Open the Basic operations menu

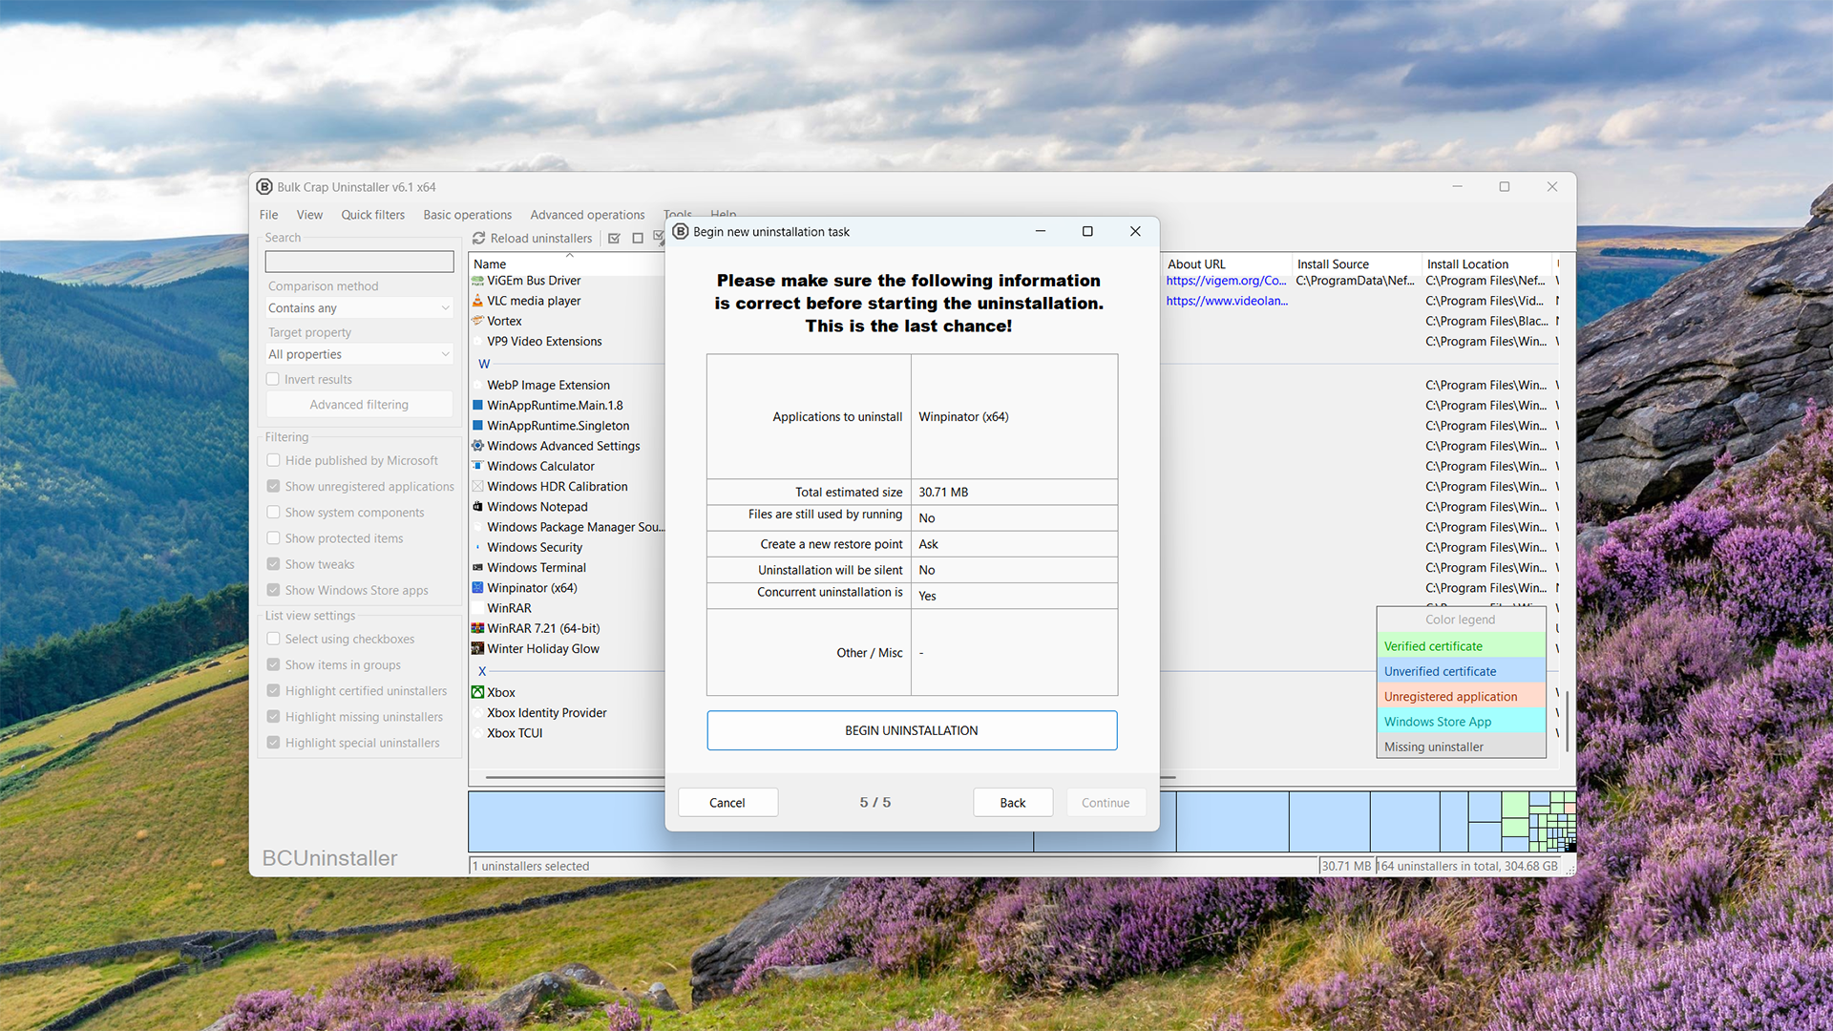468,215
